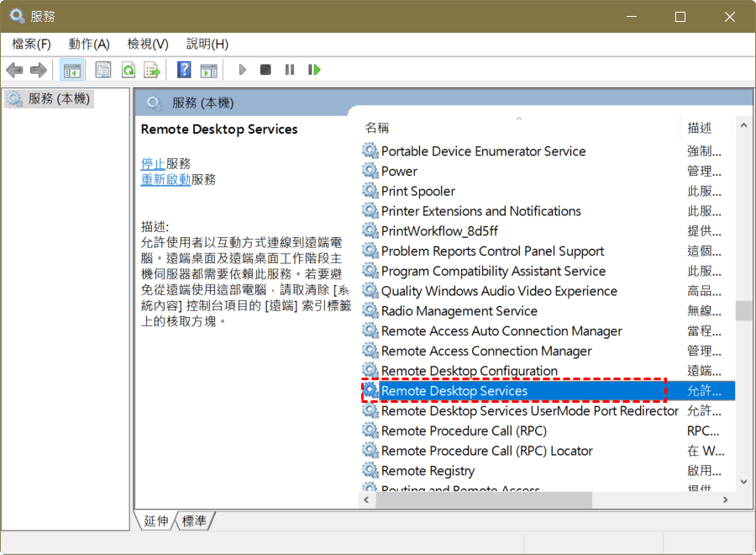Viewport: 756px width, 555px height.
Task: Click the Power service gear icon
Action: (x=370, y=171)
